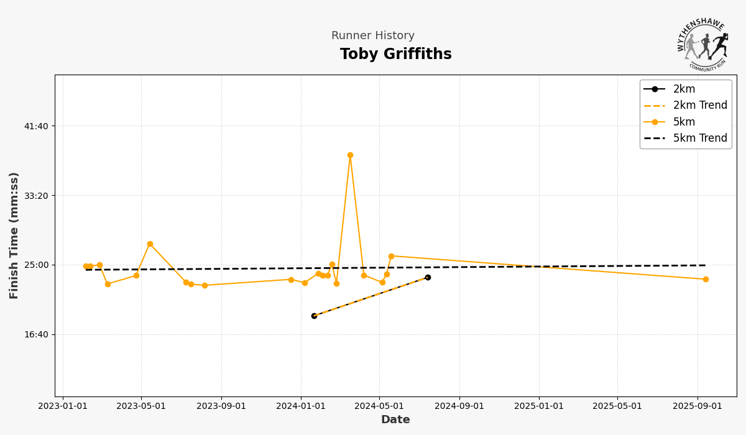The image size is (746, 435).
Task: Click the Toby Griffiths chart title
Action: (x=396, y=55)
